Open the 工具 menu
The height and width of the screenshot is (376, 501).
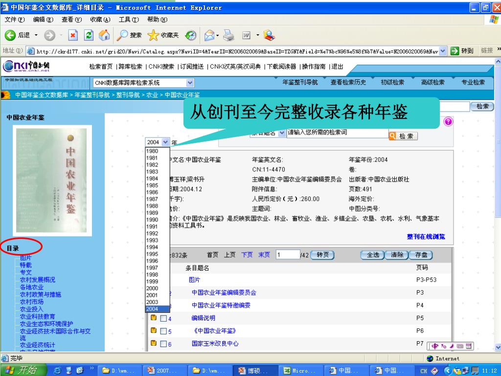(x=129, y=20)
